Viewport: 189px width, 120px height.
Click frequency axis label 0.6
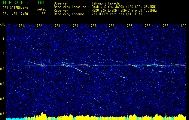(x=2, y=114)
